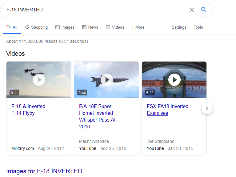Go to the News tab
Image resolution: width=236 pixels, height=177 pixels.
(x=90, y=27)
